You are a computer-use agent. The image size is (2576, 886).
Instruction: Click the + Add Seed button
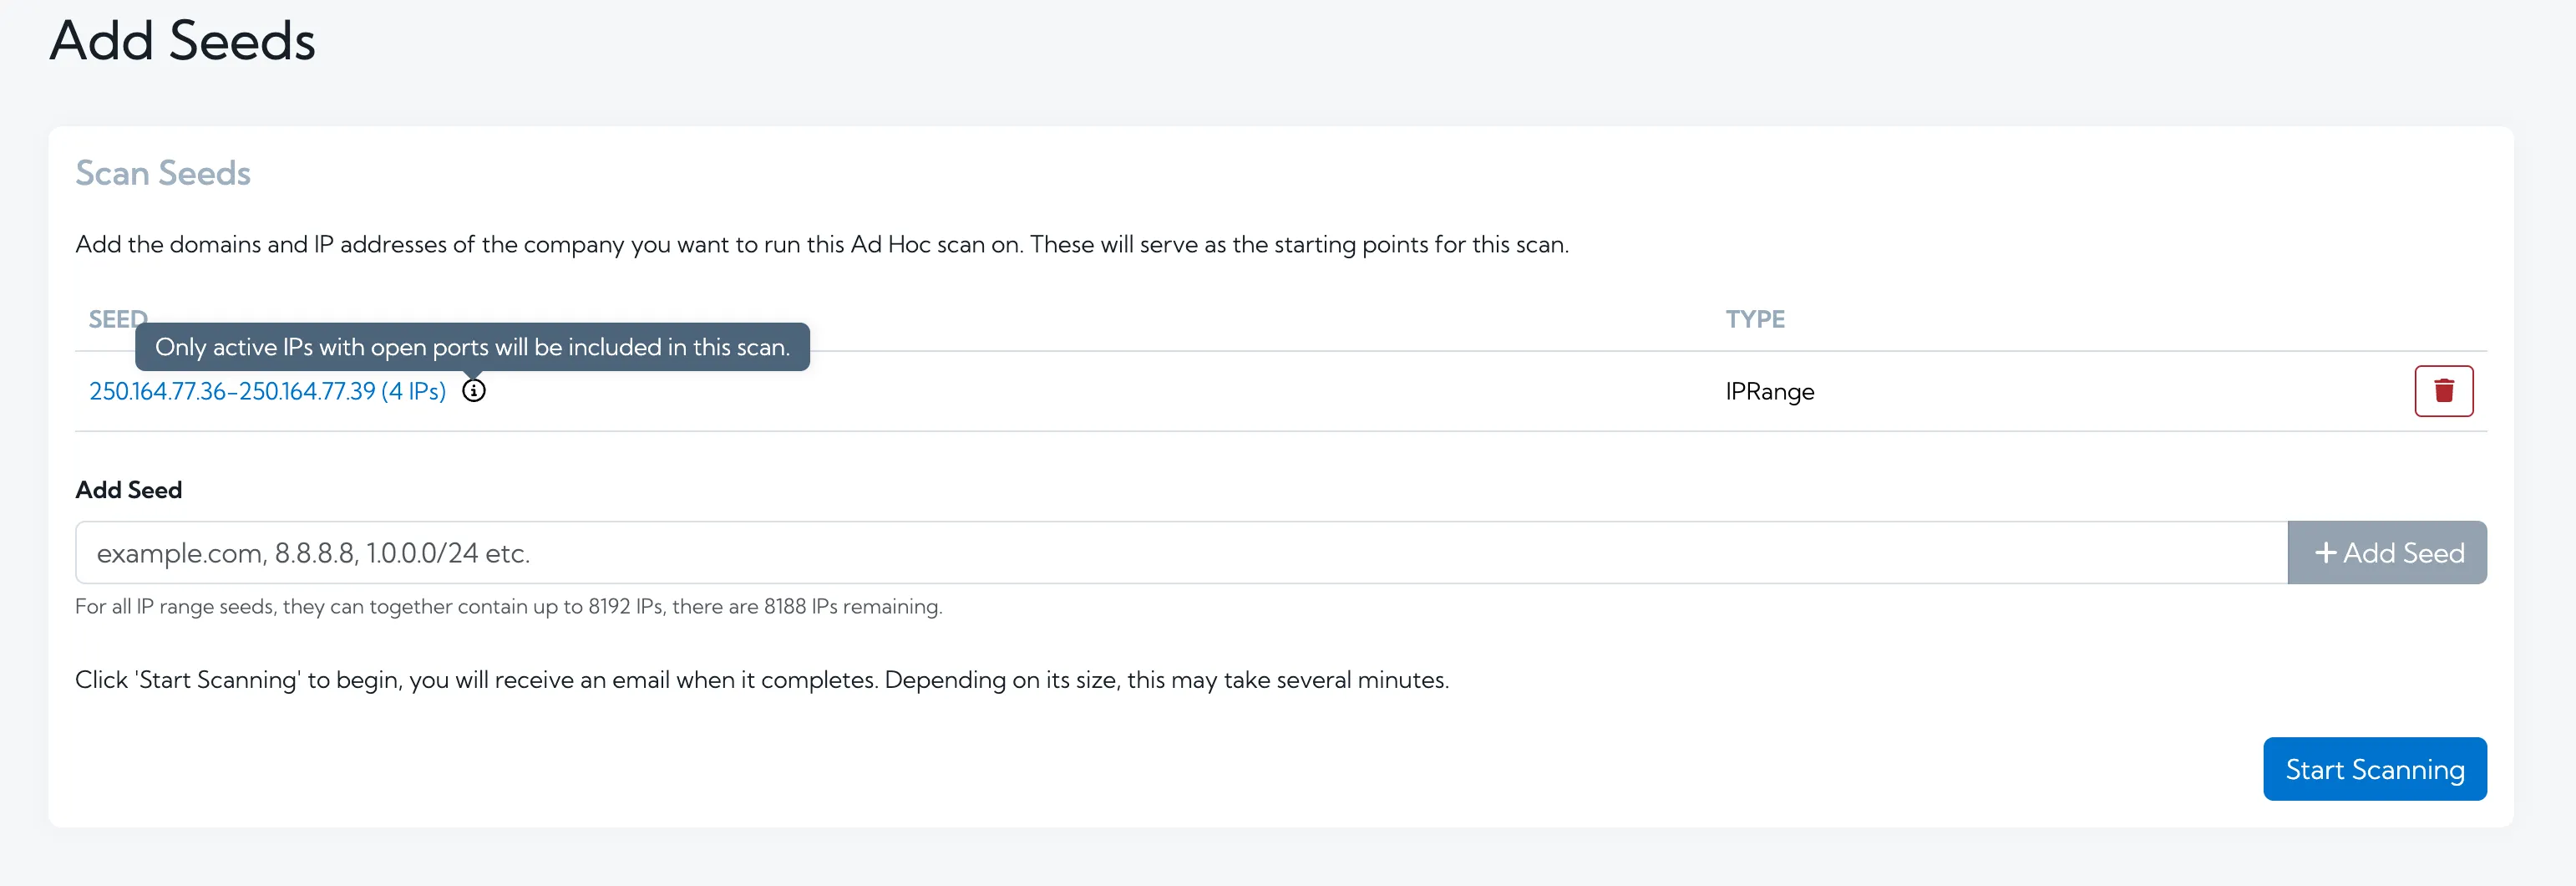point(2387,552)
